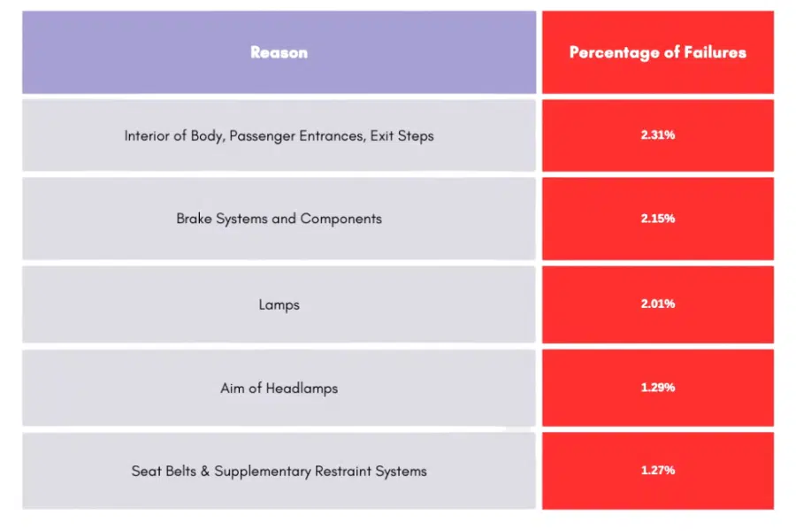
Task: Select the word "Failures" in the header
Action: coord(714,52)
